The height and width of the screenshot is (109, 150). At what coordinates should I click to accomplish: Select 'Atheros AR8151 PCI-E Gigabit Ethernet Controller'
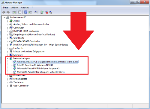(x=47, y=62)
